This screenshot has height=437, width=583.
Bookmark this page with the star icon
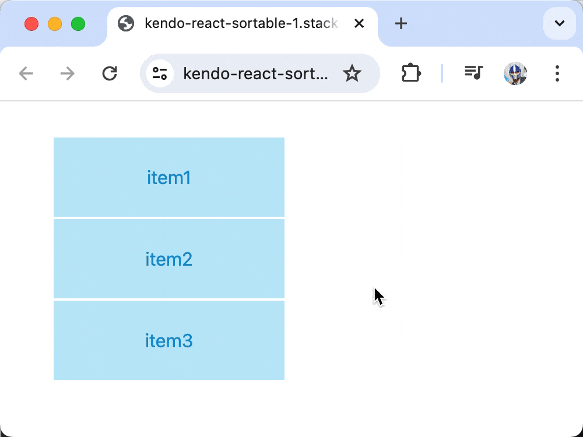pos(352,73)
